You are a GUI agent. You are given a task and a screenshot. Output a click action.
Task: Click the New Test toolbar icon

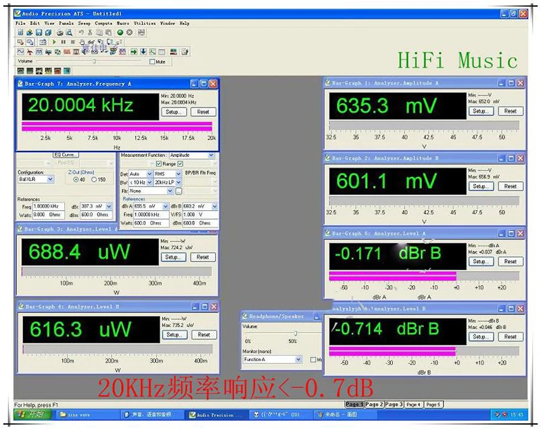pyautogui.click(x=20, y=32)
